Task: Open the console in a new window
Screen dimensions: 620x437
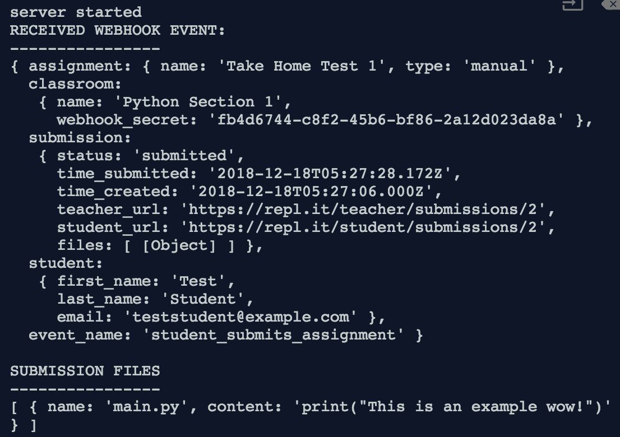Action: point(573,4)
